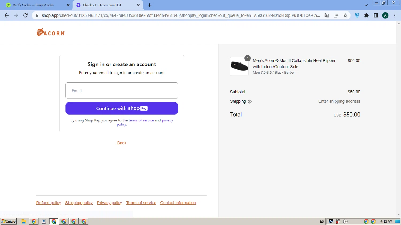The height and width of the screenshot is (225, 401).
Task: Open the Chrome profile avatar A
Action: pos(385,15)
